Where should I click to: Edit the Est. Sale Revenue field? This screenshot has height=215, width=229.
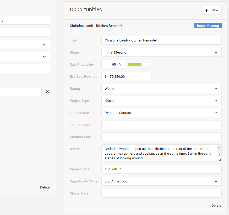tap(128, 77)
